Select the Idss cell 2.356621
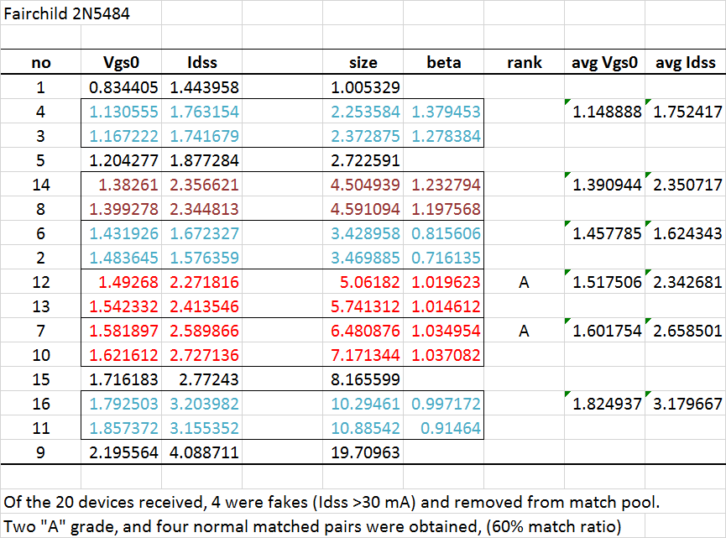The width and height of the screenshot is (726, 538). [x=202, y=185]
